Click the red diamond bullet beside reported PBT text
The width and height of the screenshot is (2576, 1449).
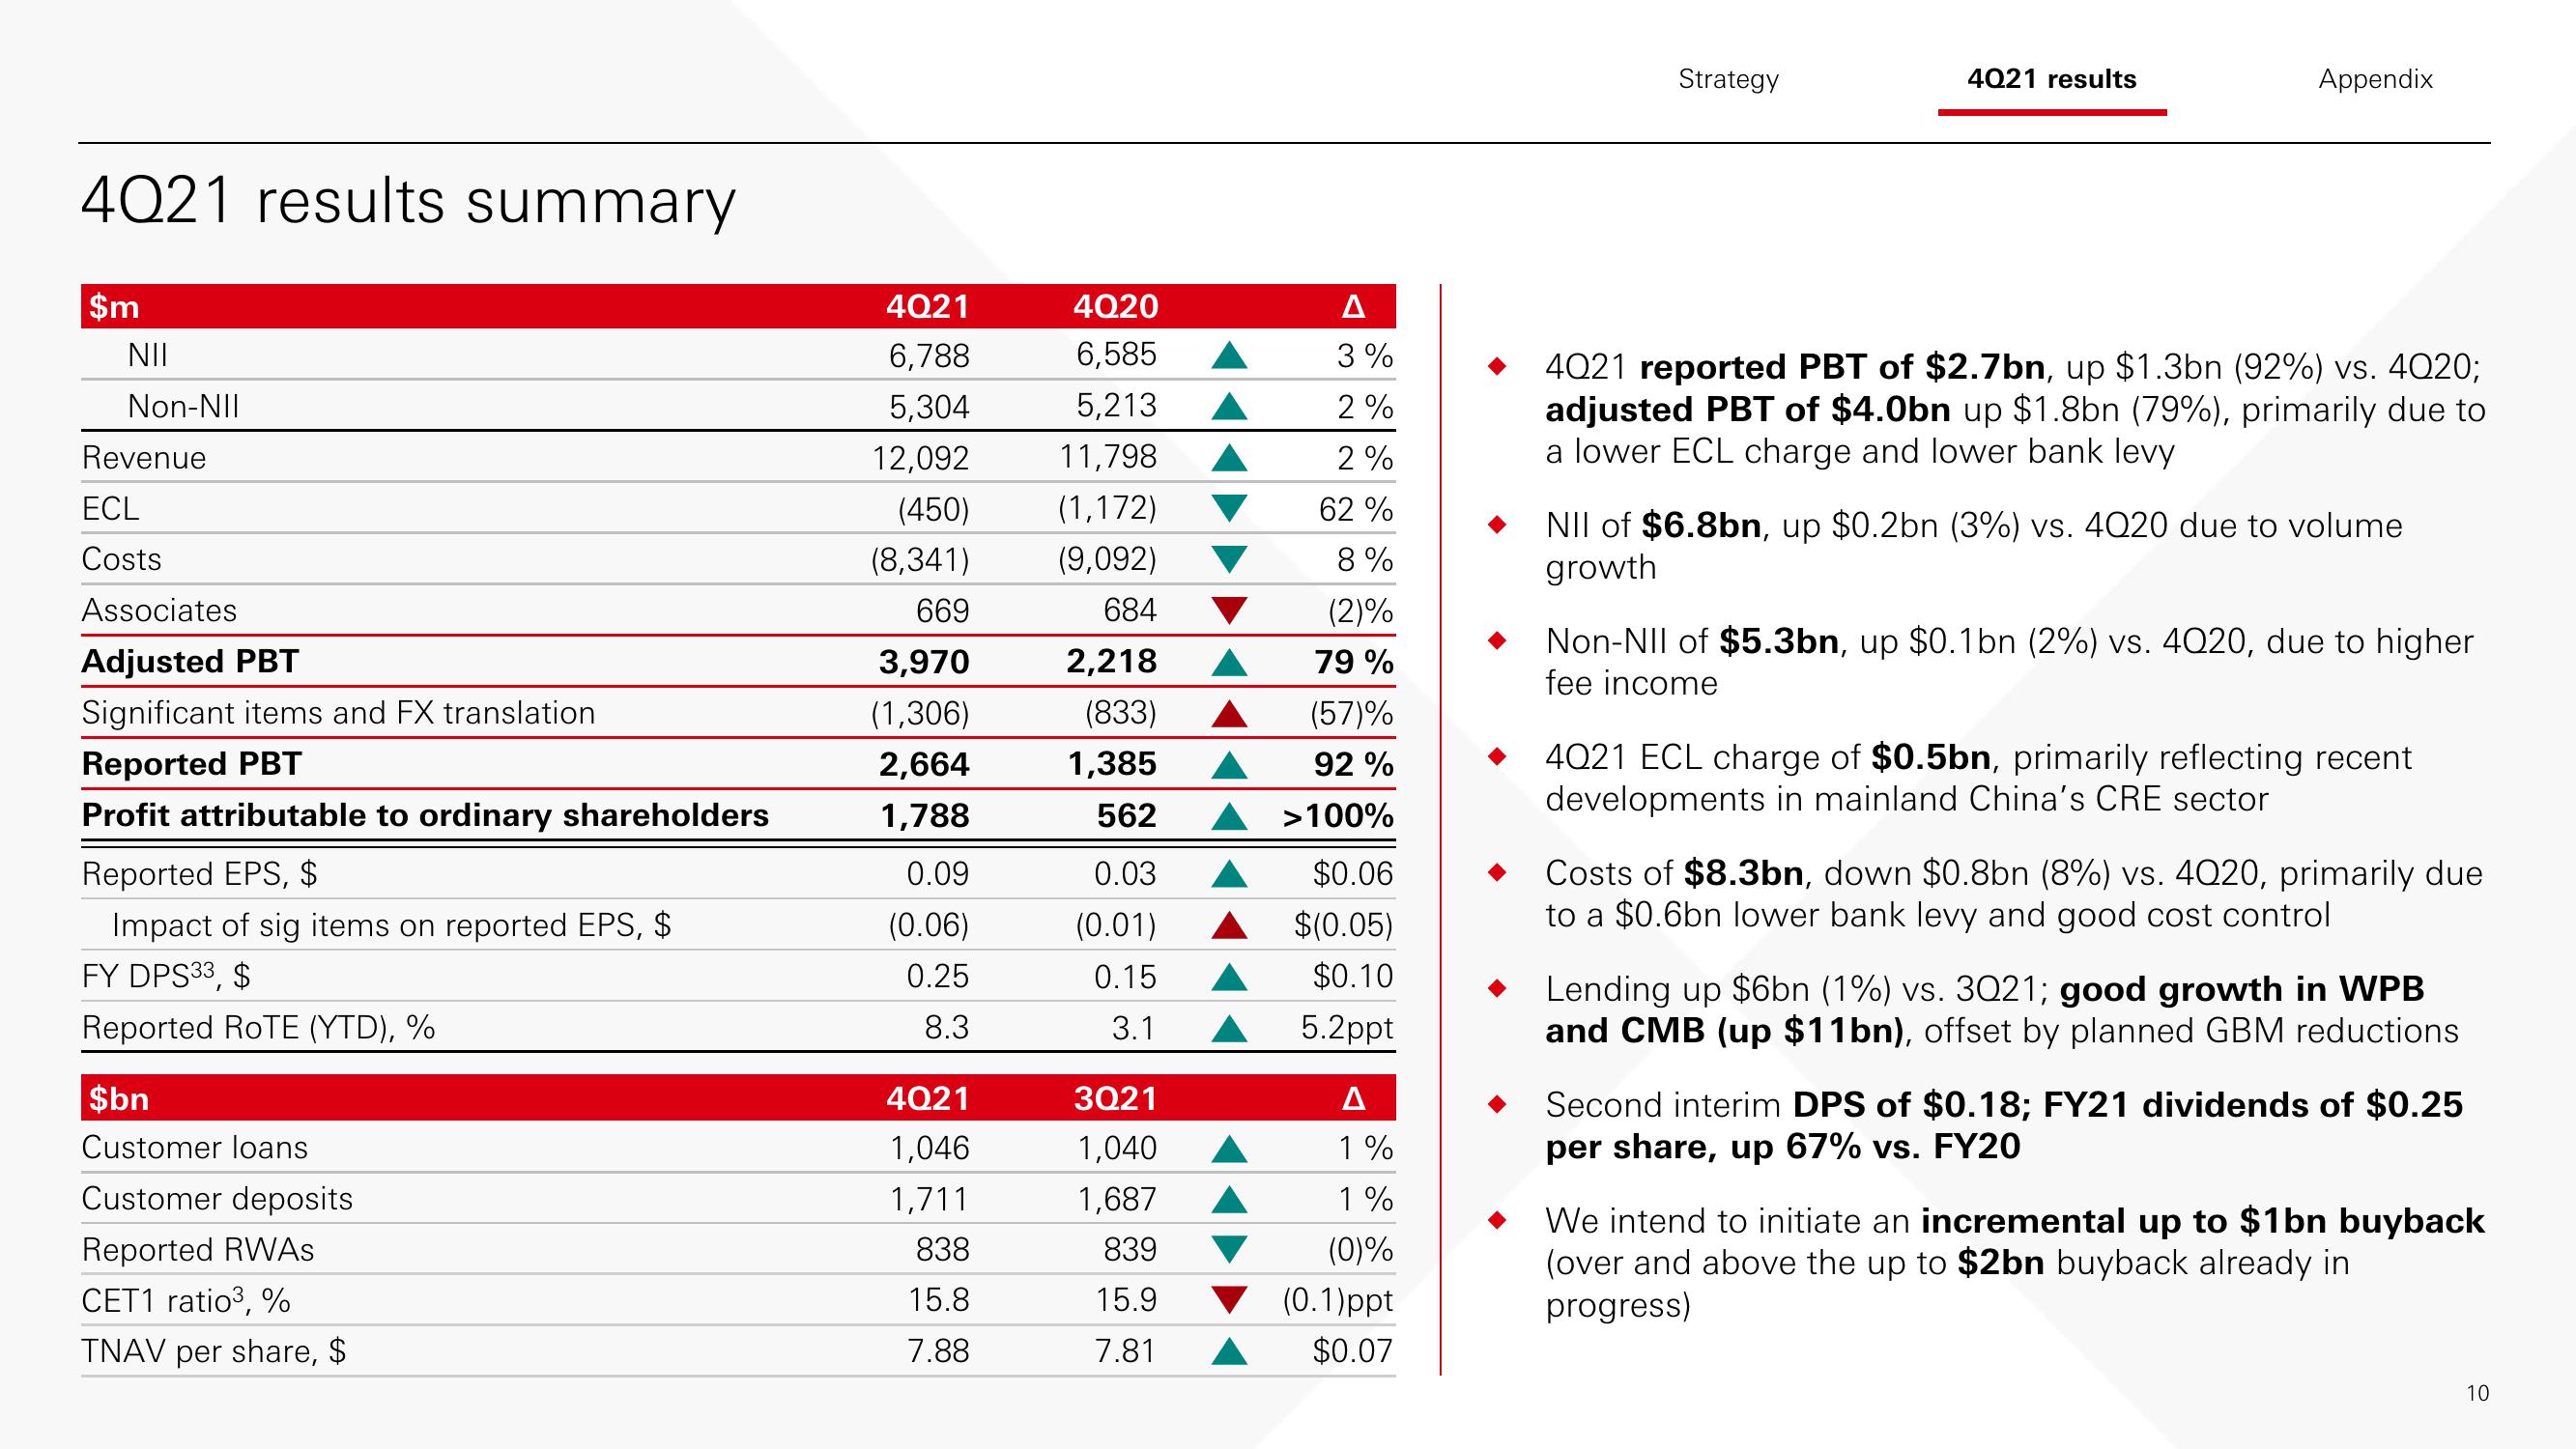(x=1496, y=366)
